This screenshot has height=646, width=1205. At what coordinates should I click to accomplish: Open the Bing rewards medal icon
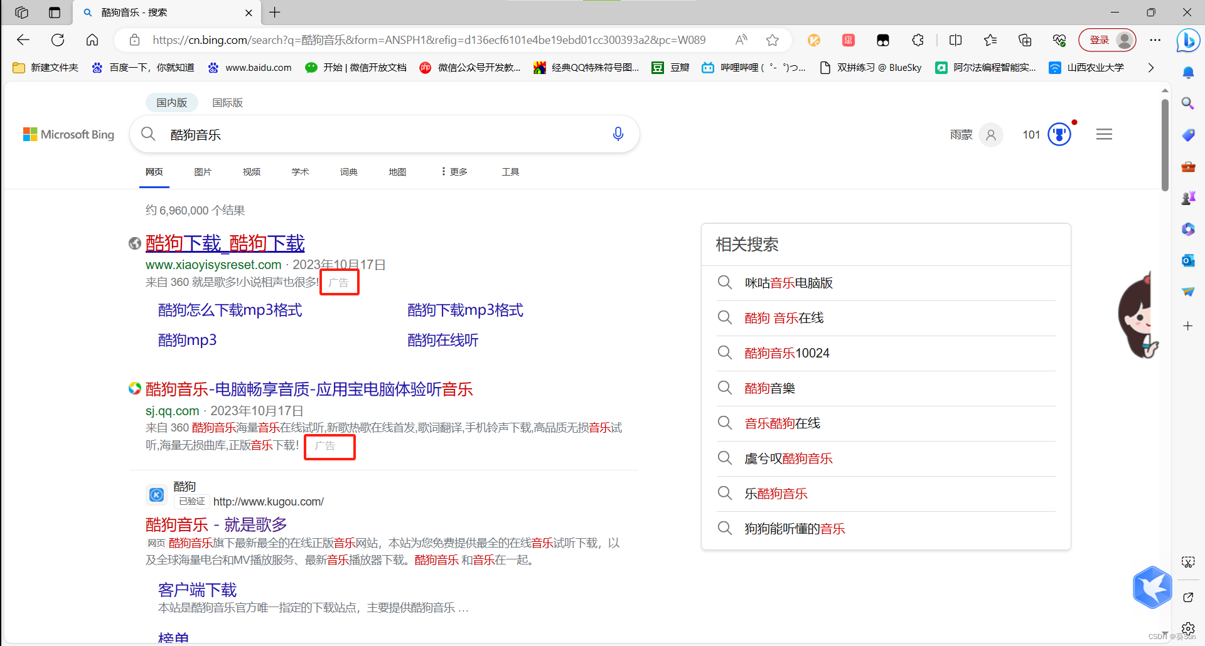click(x=1059, y=134)
